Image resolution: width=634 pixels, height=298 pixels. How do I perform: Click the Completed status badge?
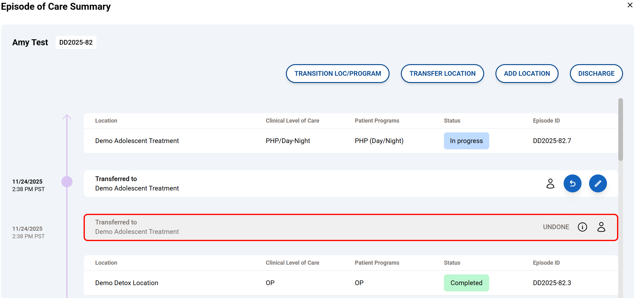(466, 283)
